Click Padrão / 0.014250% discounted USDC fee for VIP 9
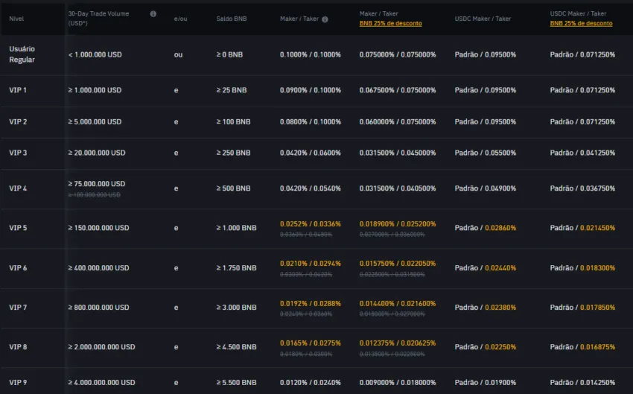This screenshot has width=633, height=394. [x=582, y=382]
